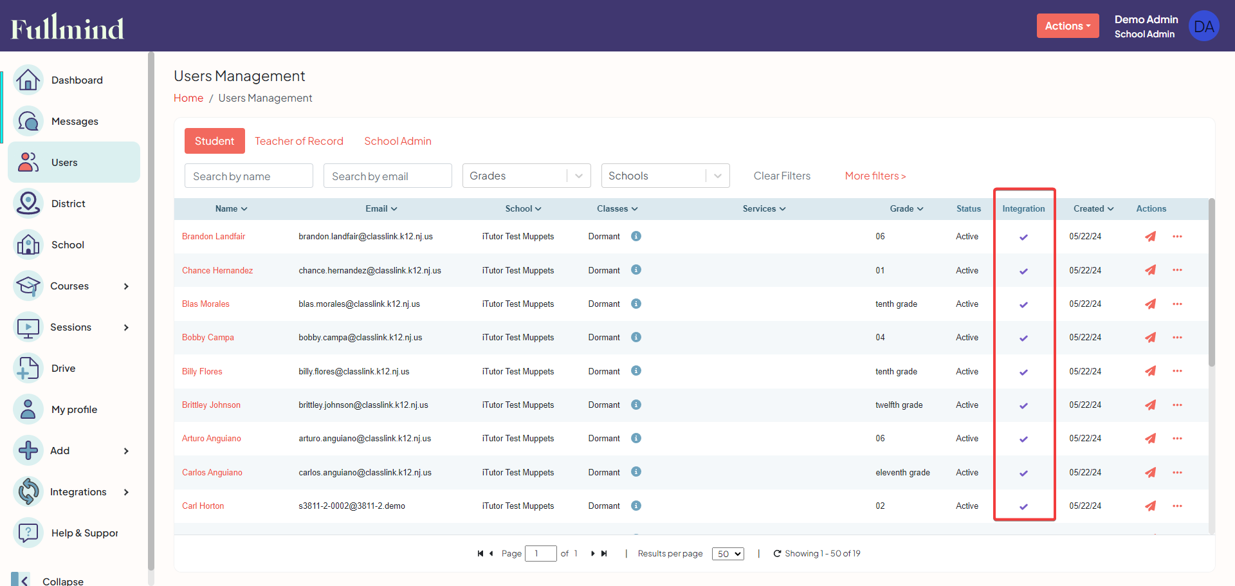1235x586 pixels.
Task: Open the three-dot menu for Billy Flores
Action: 1177,371
